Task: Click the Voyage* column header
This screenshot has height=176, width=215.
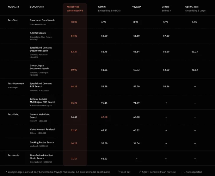Action: pyautogui.click(x=137, y=7)
